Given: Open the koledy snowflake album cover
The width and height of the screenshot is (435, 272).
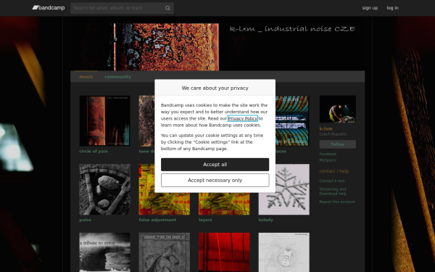Looking at the screenshot, I should click(283, 189).
